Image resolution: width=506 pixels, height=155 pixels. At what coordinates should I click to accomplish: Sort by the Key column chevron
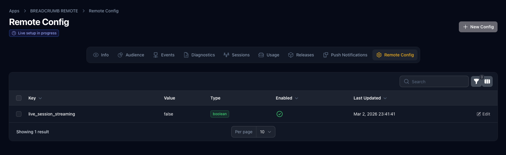coord(40,98)
